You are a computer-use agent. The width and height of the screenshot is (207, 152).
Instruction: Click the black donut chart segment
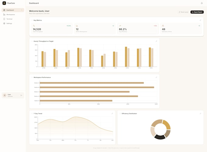click(x=160, y=137)
